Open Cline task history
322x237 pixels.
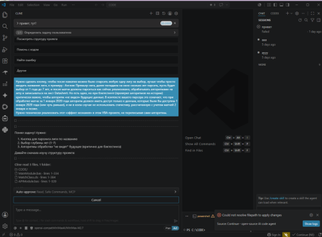[x=164, y=14]
